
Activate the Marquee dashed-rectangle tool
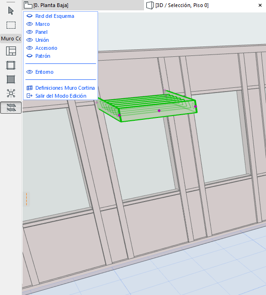[x=11, y=25]
